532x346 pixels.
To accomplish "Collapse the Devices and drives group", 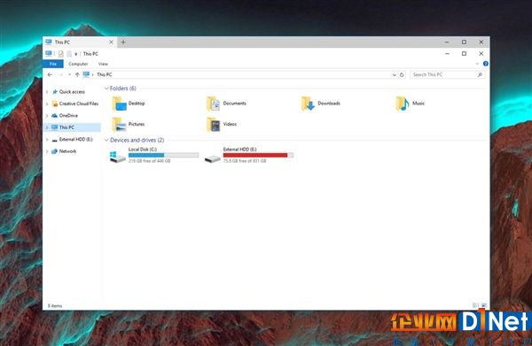I will click(x=106, y=140).
